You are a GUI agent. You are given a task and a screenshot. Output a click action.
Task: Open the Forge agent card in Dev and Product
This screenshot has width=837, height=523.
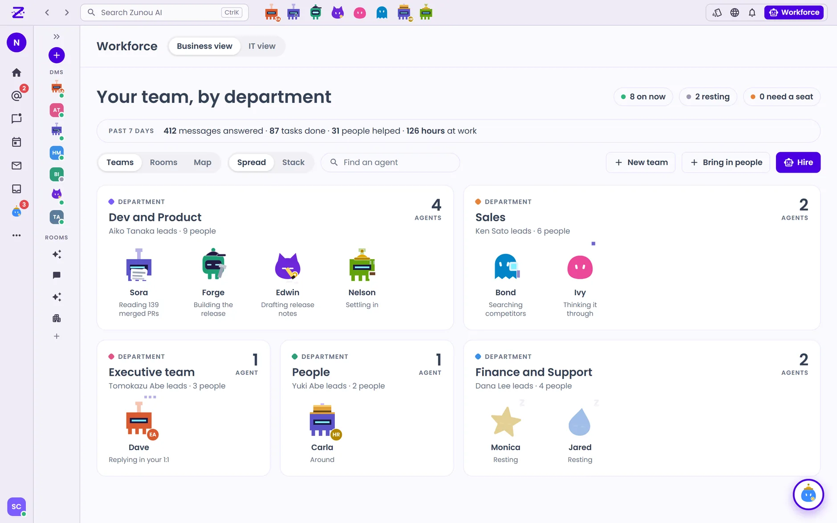[x=213, y=283]
